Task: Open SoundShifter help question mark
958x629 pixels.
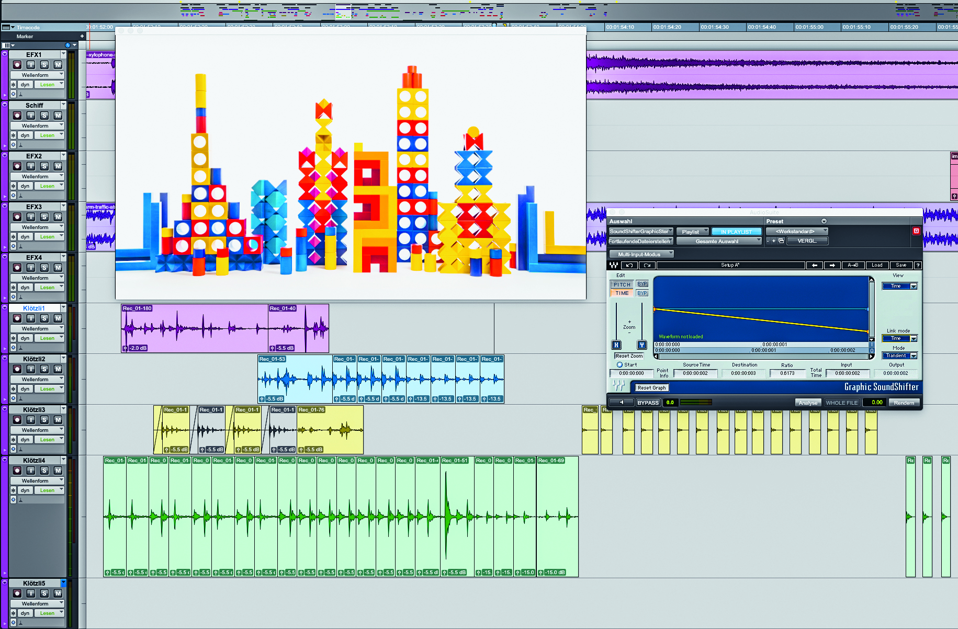Action: pyautogui.click(x=918, y=265)
